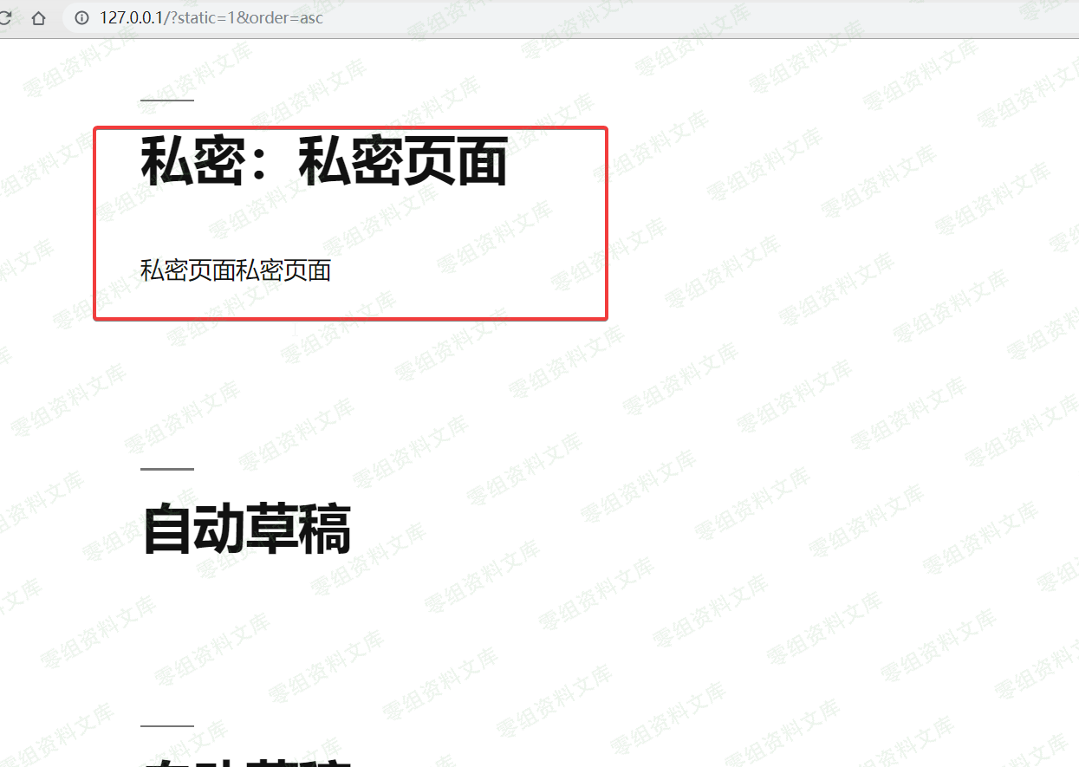
Task: Focus the empty area of the address bar
Action: 650,17
